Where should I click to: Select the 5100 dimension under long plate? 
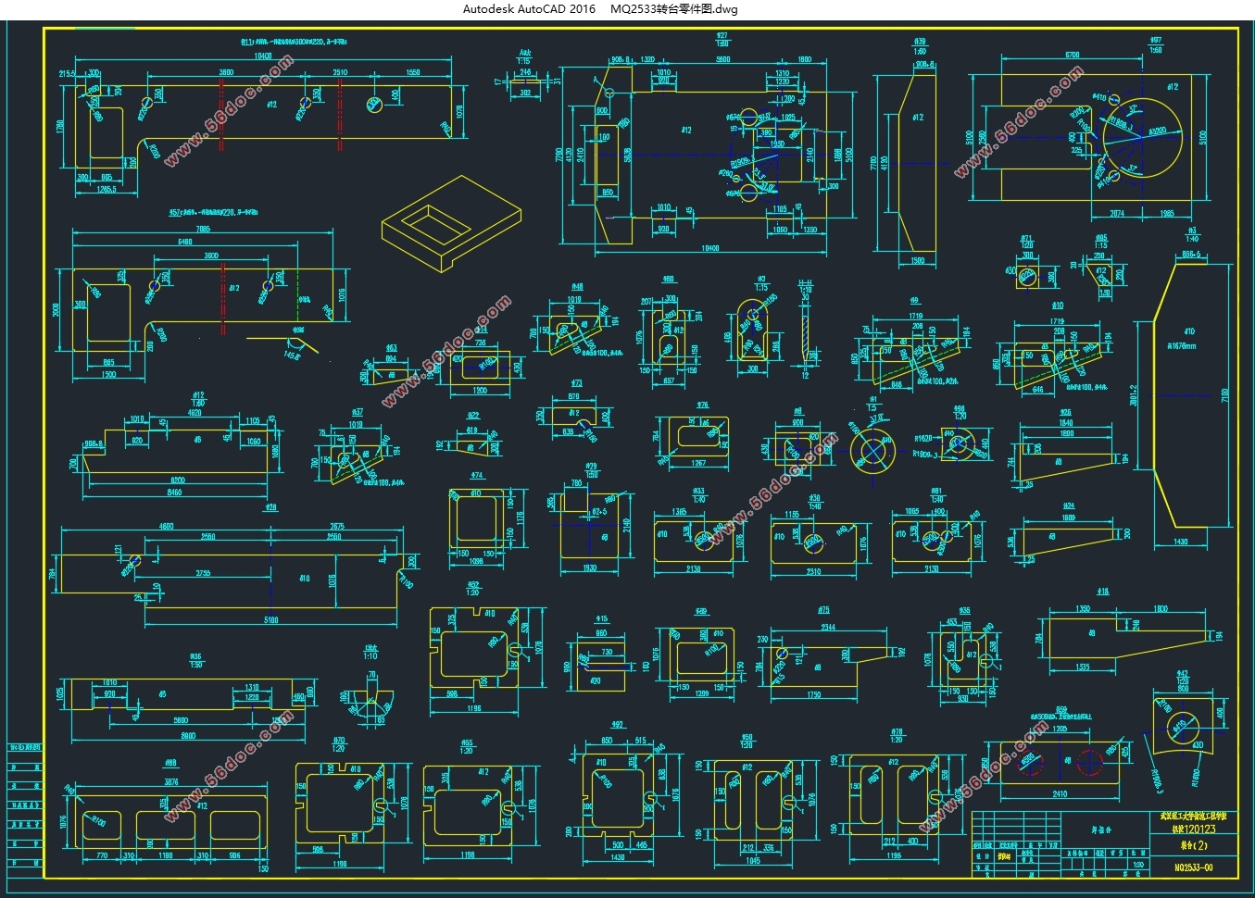pyautogui.click(x=270, y=619)
